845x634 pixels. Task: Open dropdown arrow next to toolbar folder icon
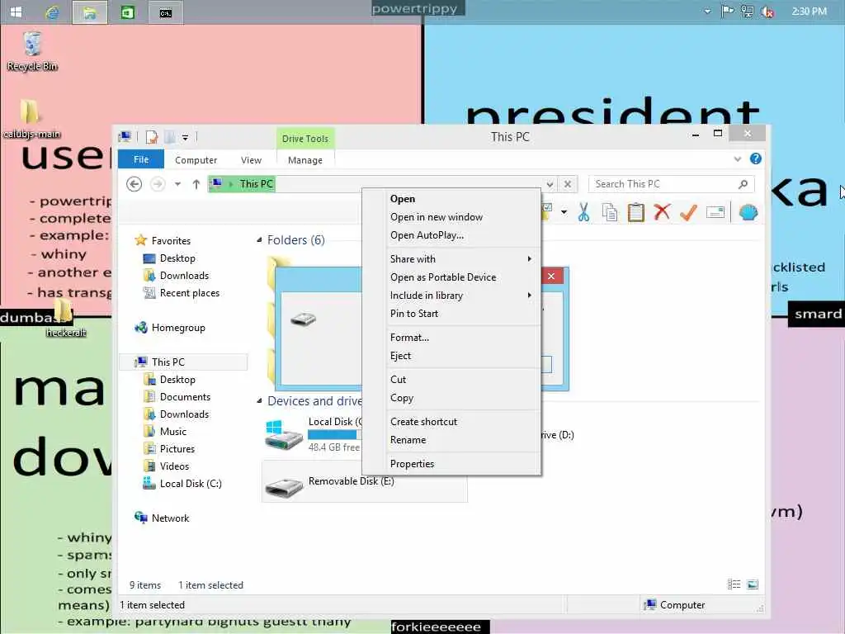tap(564, 212)
